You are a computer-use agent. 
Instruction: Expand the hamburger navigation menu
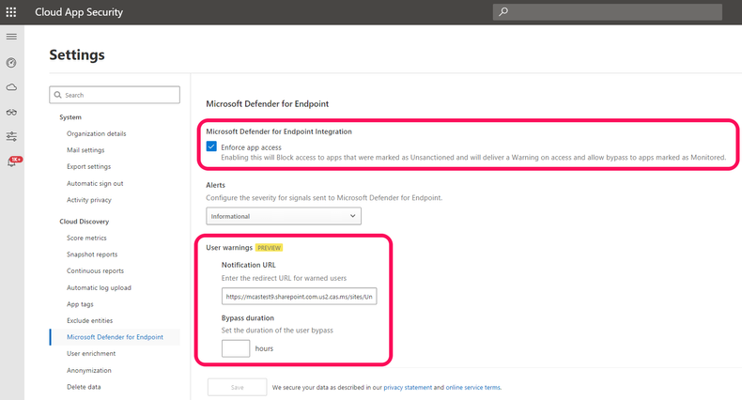tap(11, 37)
